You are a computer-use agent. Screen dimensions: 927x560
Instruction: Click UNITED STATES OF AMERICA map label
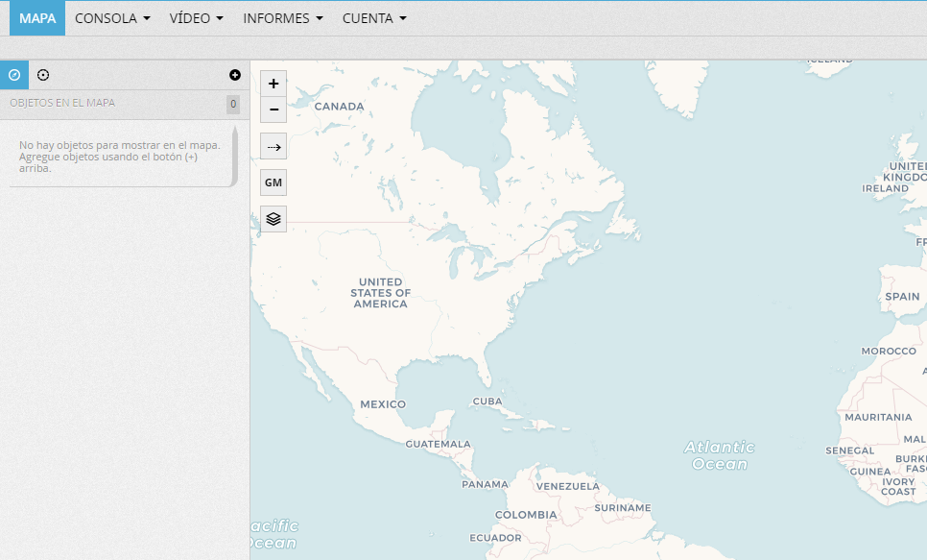(x=380, y=293)
